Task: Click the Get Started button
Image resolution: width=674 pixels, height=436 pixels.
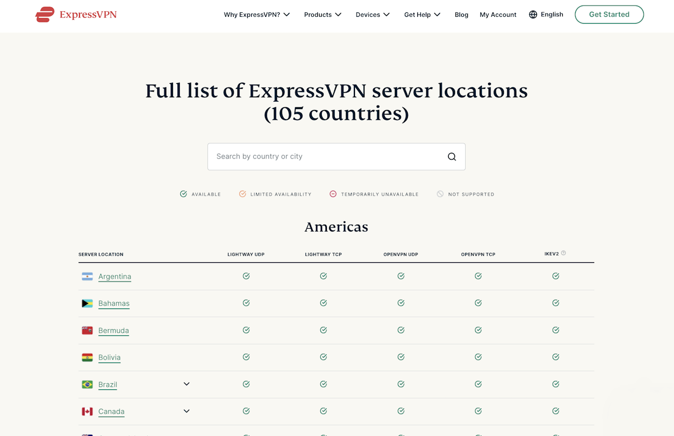Action: click(x=609, y=15)
